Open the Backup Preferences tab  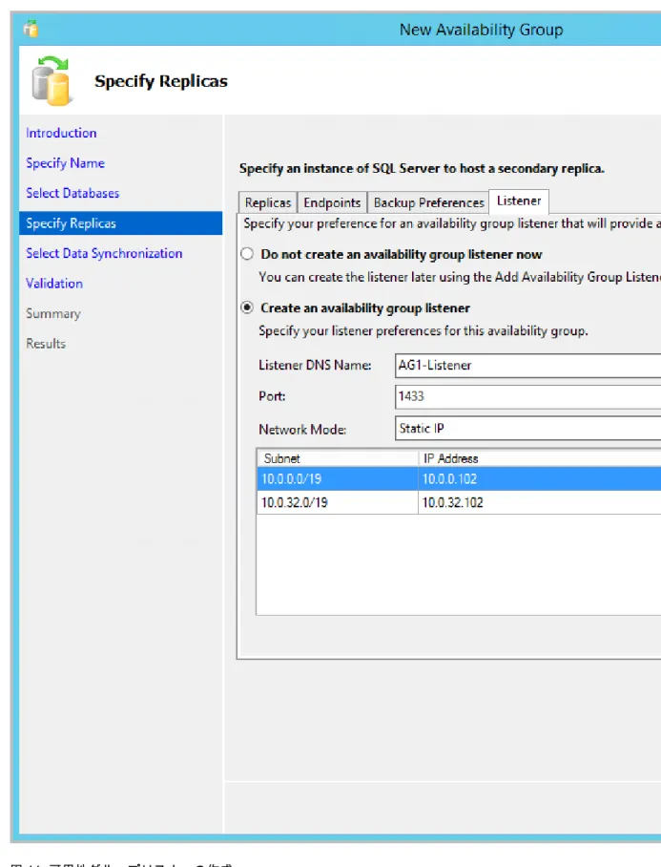coord(428,202)
